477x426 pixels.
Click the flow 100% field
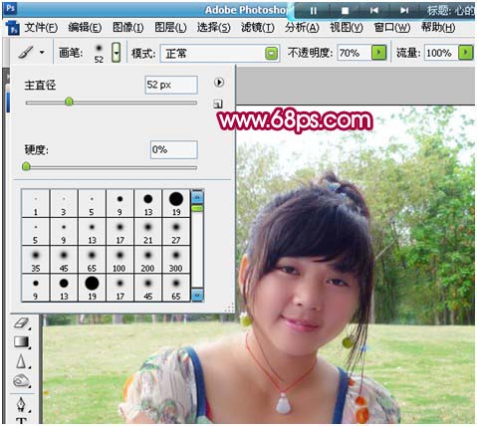441,53
